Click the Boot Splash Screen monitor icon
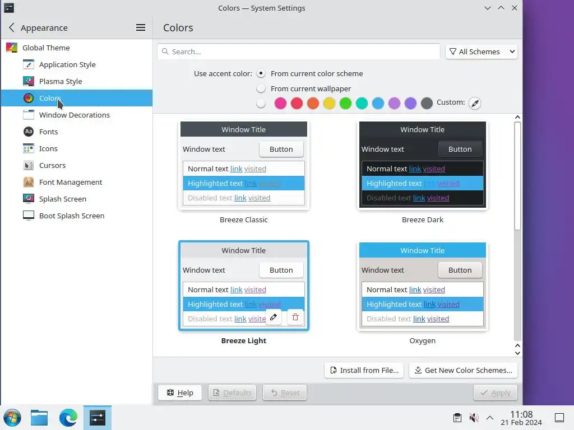The image size is (574, 430). pos(29,216)
